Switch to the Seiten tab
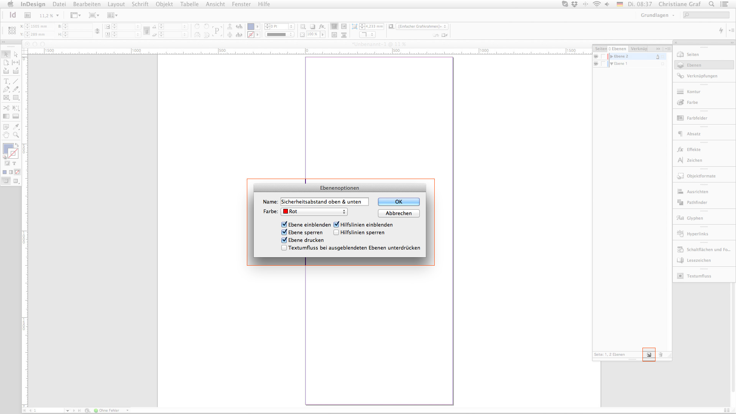The image size is (736, 414). 600,49
